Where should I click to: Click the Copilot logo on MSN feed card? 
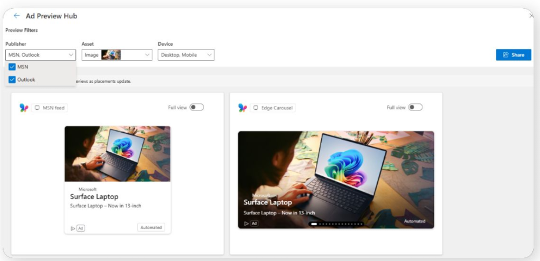tap(24, 108)
